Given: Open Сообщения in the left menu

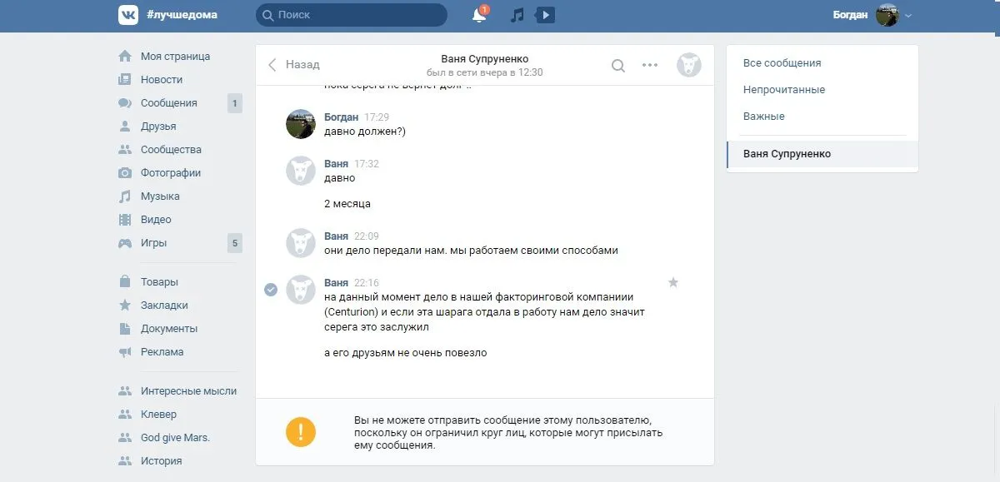Looking at the screenshot, I should 168,103.
